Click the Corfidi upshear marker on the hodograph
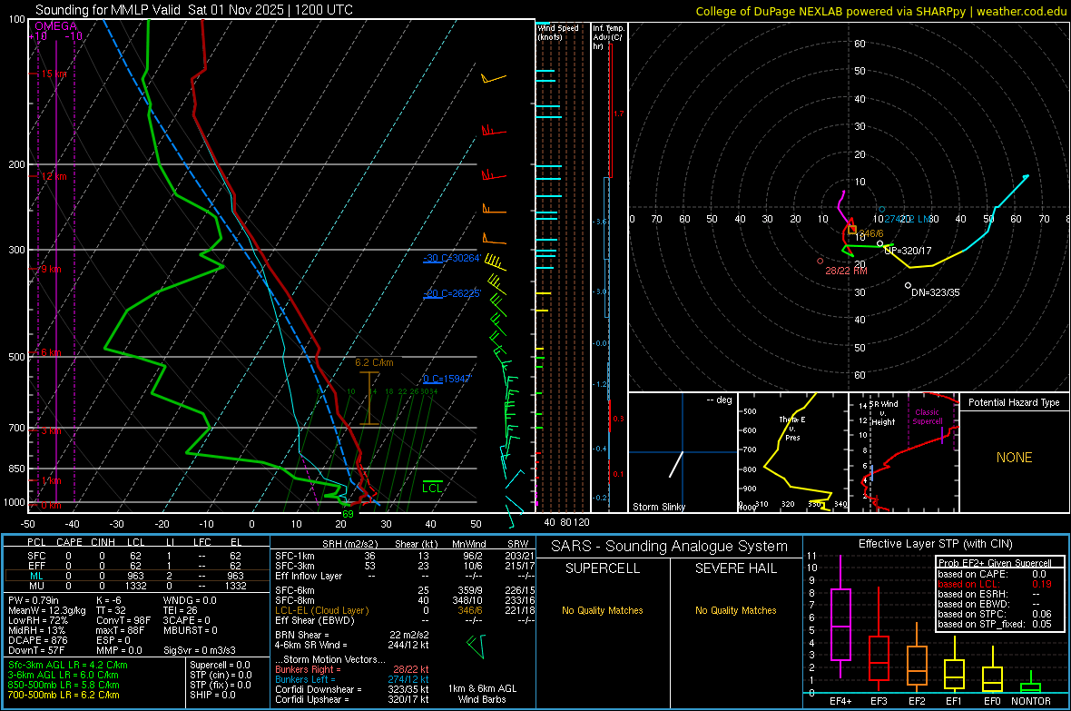The image size is (1071, 711). pyautogui.click(x=879, y=243)
